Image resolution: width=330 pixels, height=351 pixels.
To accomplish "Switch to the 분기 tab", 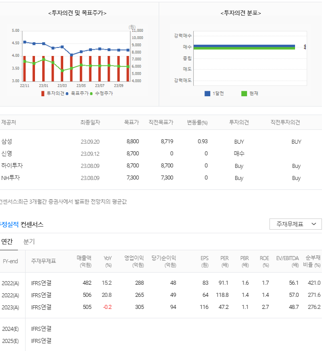I will [x=29, y=242].
